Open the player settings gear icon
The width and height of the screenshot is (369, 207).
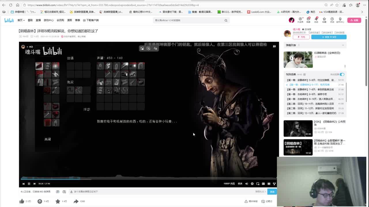point(252,184)
